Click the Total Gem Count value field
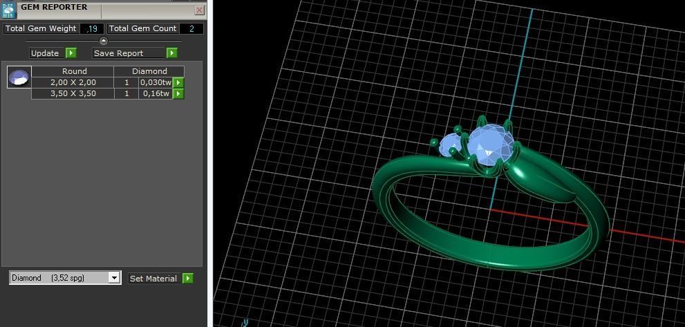 (191, 29)
